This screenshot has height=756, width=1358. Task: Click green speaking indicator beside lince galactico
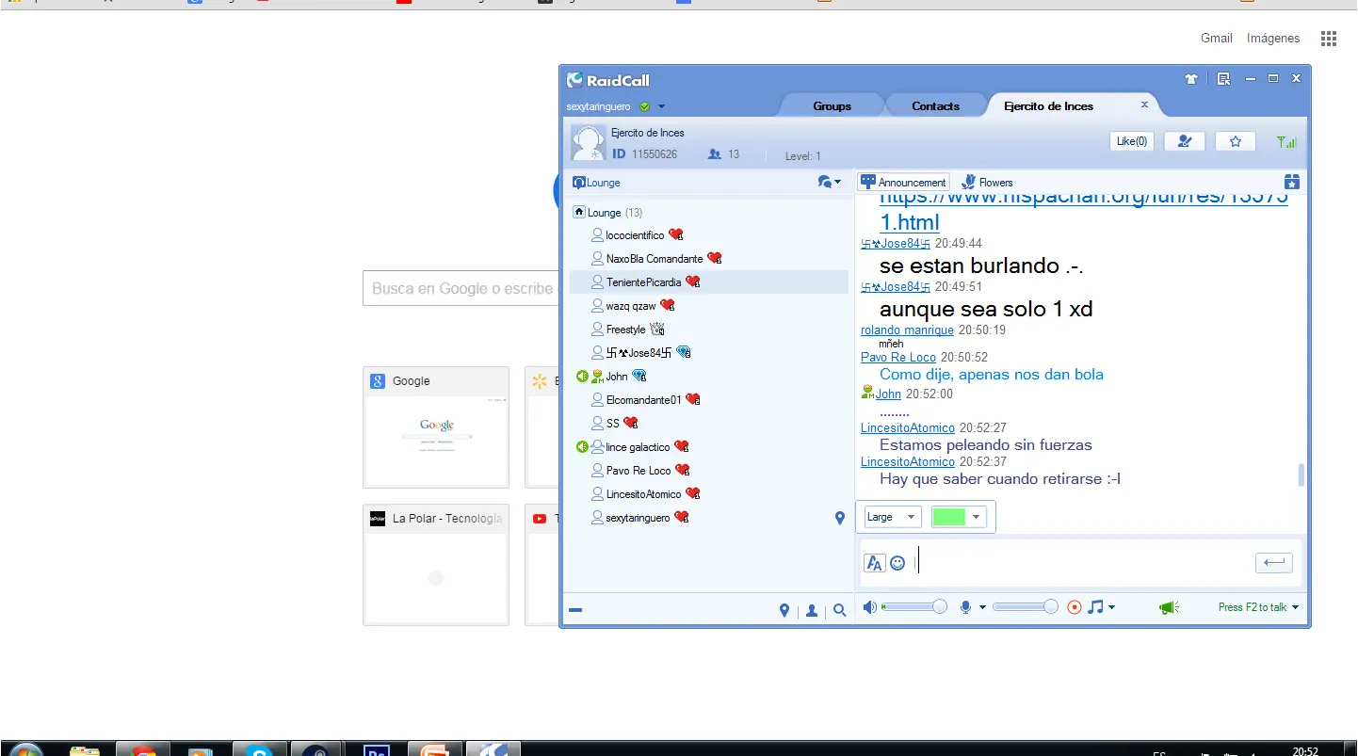pos(582,447)
